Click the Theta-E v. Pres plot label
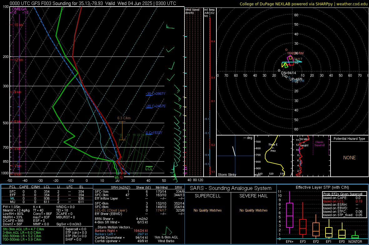Viewport: 369px width, 245px height. point(273,148)
